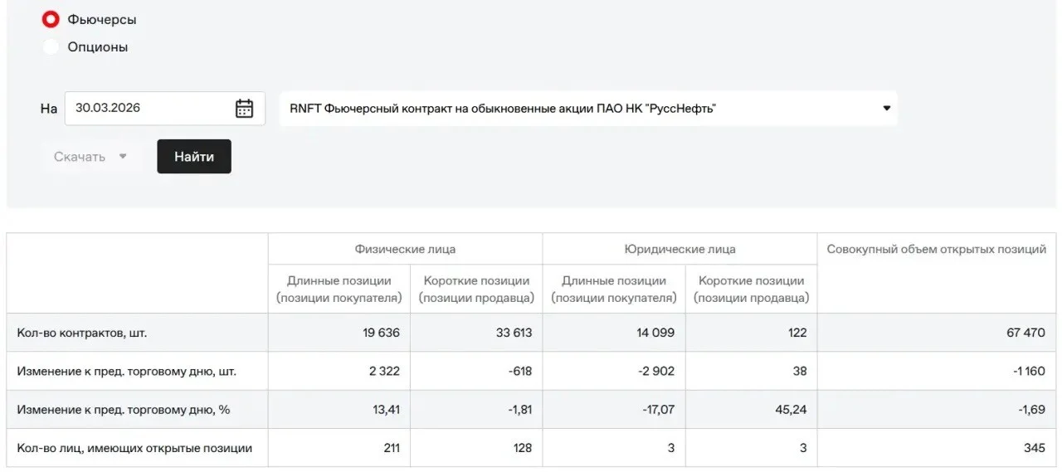Screen dimensions: 1062x472
Task: Click the Совокупный объем открытых позиций header
Action: click(x=937, y=249)
